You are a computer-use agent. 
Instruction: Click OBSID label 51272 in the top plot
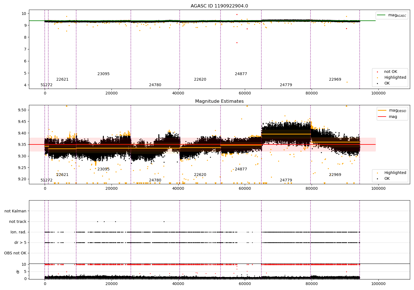point(46,85)
